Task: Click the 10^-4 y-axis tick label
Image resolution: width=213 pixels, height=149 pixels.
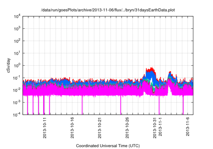Action: [x=17, y=115]
